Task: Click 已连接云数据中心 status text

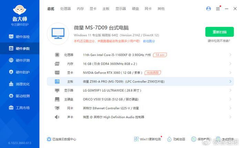Action: [x=64, y=139]
